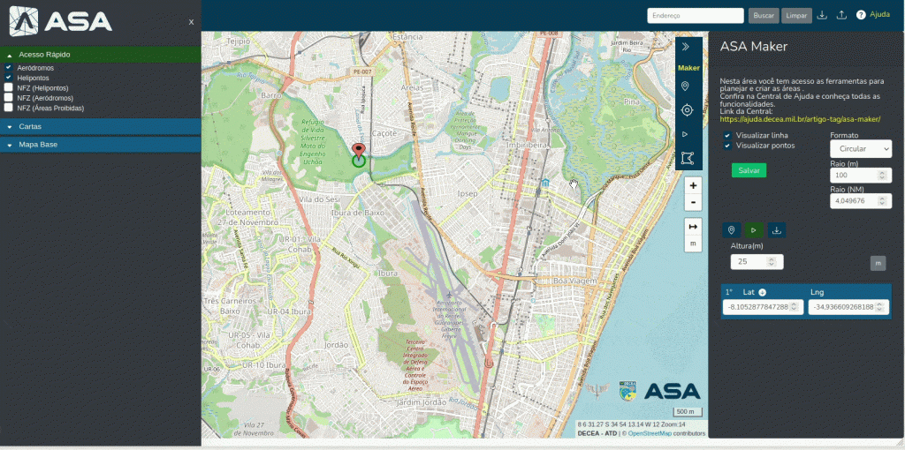The image size is (905, 450).
Task: Select the location pin tool in Maker sidebar
Action: point(685,86)
